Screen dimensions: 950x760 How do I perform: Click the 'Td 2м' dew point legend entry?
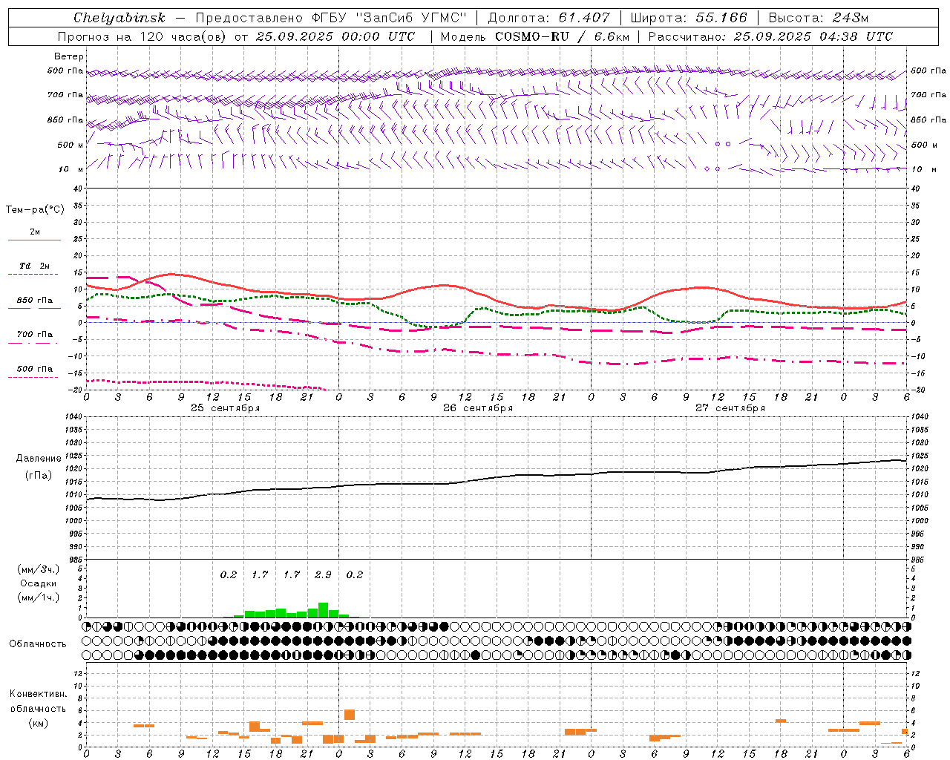35,266
